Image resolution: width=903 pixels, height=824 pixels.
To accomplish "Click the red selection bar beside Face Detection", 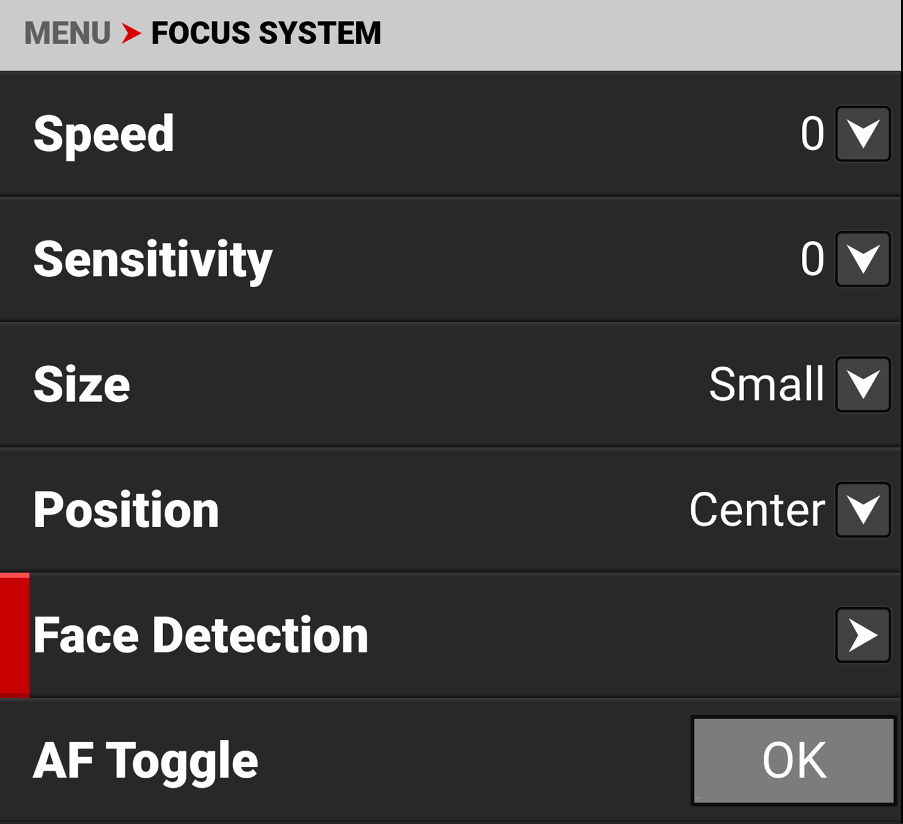I will (x=14, y=635).
